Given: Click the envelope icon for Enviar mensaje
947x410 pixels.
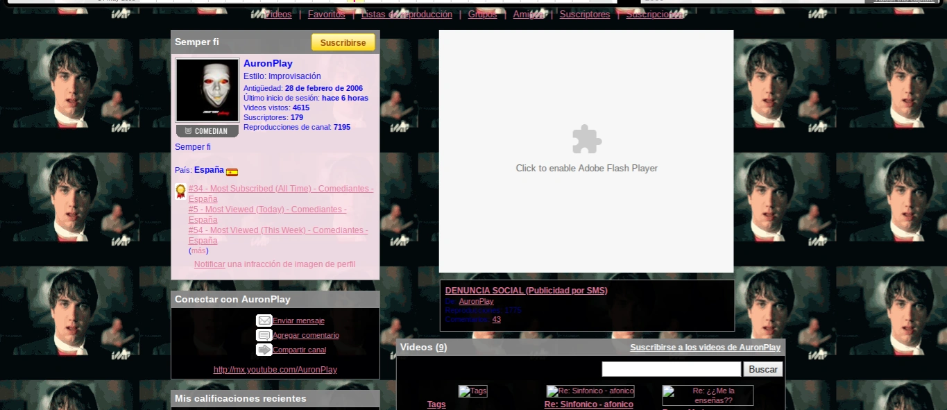Looking at the screenshot, I should point(264,321).
